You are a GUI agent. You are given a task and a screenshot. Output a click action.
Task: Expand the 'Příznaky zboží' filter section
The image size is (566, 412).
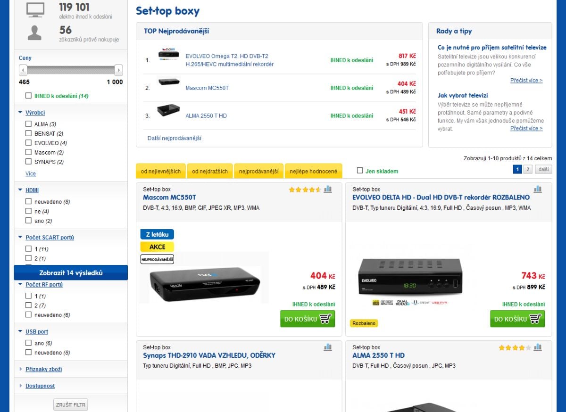pyautogui.click(x=43, y=369)
